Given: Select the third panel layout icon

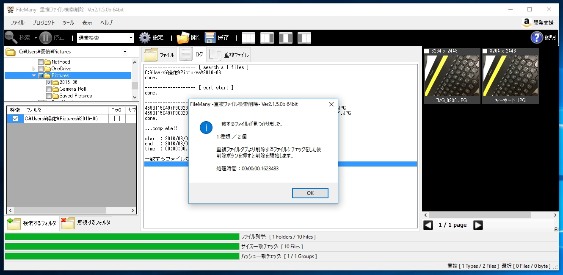Looking at the screenshot, I should [x=286, y=38].
